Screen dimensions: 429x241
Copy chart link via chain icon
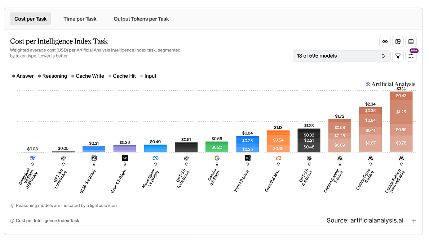tap(385, 41)
